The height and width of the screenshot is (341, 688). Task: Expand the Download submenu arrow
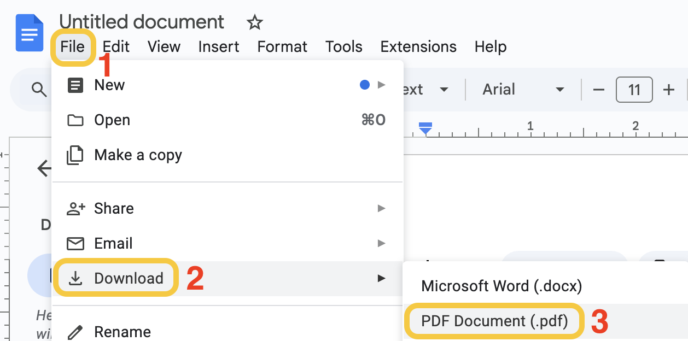382,278
